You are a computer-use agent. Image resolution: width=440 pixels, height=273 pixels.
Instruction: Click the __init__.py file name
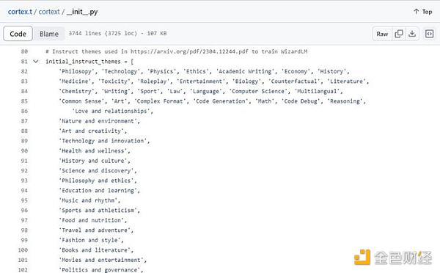click(82, 12)
